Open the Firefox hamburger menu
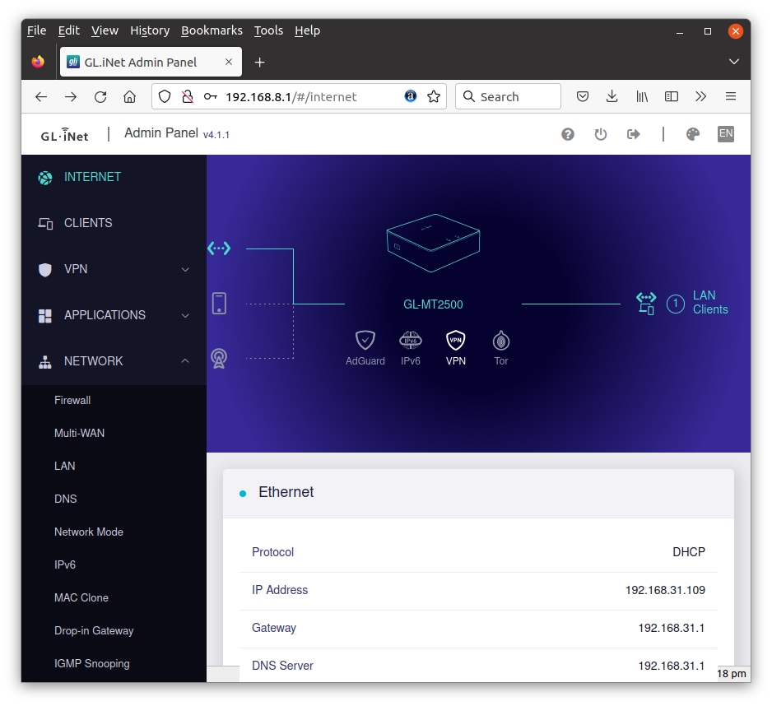772x706 pixels. tap(731, 96)
